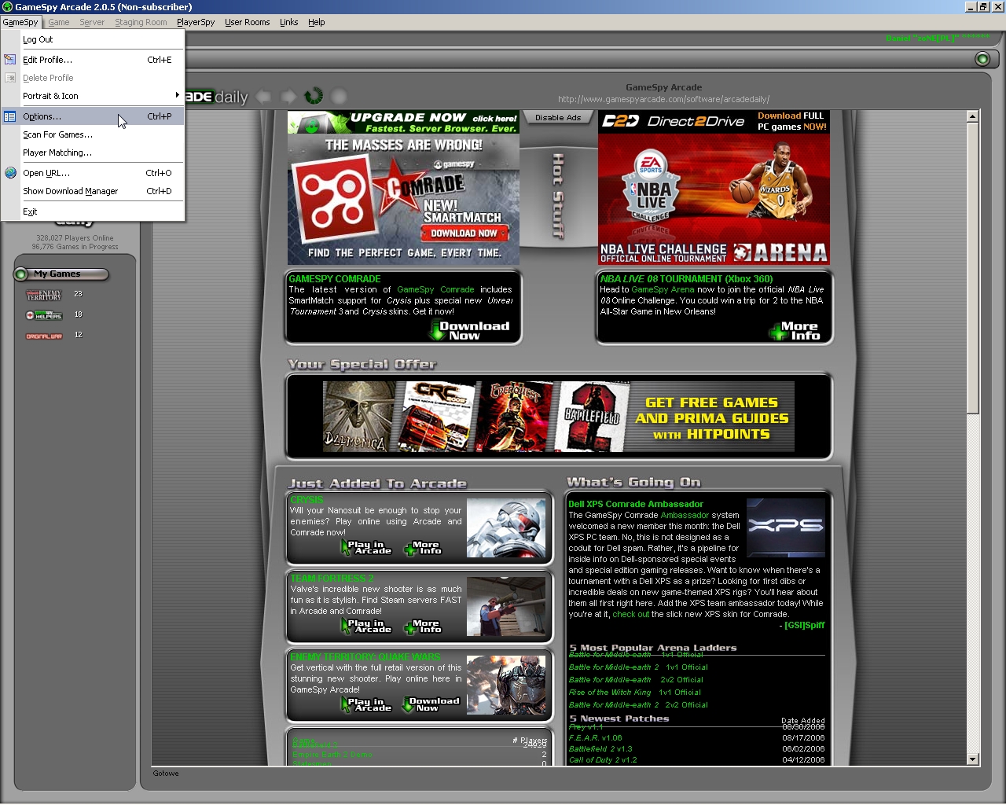
Task: Click More Info for Crysis
Action: tap(423, 548)
